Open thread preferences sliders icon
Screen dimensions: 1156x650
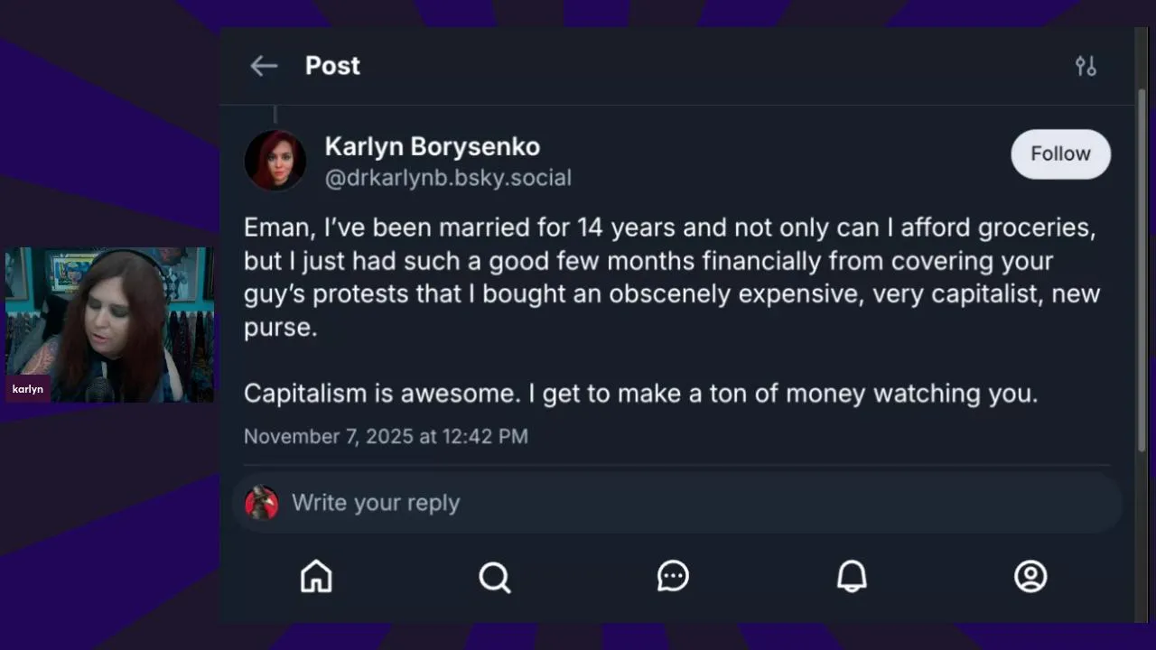tap(1086, 66)
